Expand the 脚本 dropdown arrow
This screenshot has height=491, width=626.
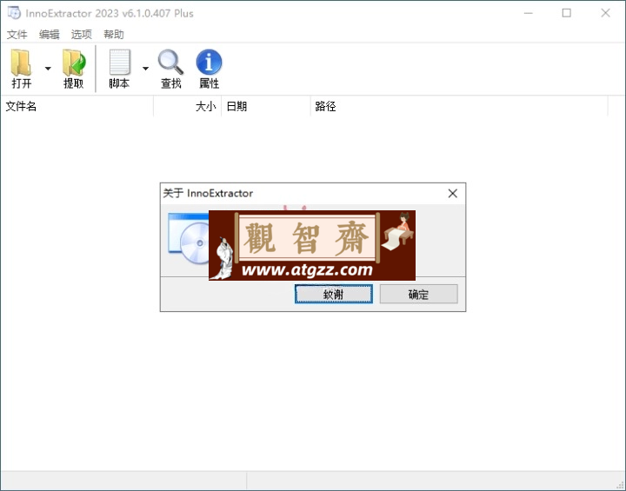click(x=146, y=69)
